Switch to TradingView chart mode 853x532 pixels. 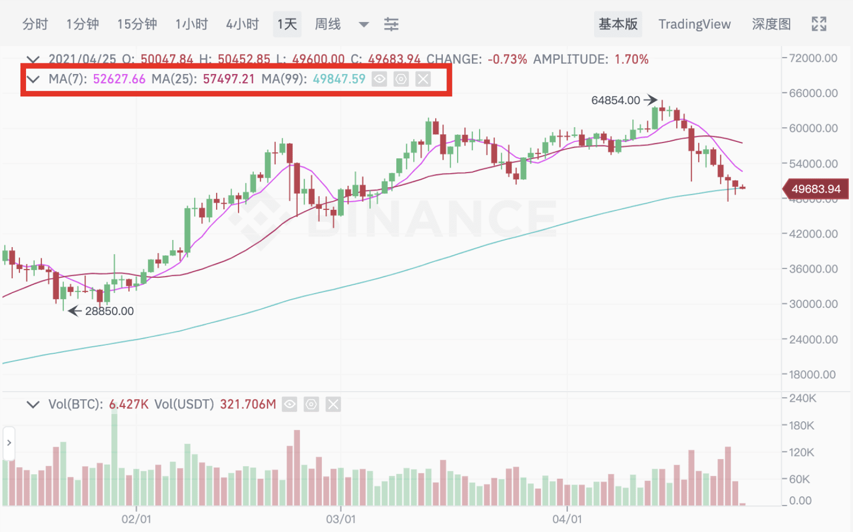pyautogui.click(x=694, y=24)
